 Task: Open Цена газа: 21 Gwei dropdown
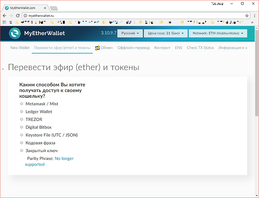point(166,33)
